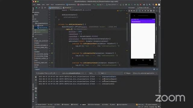Open the Version Control tool window
The height and width of the screenshot is (108, 193).
pyautogui.click(x=41, y=104)
